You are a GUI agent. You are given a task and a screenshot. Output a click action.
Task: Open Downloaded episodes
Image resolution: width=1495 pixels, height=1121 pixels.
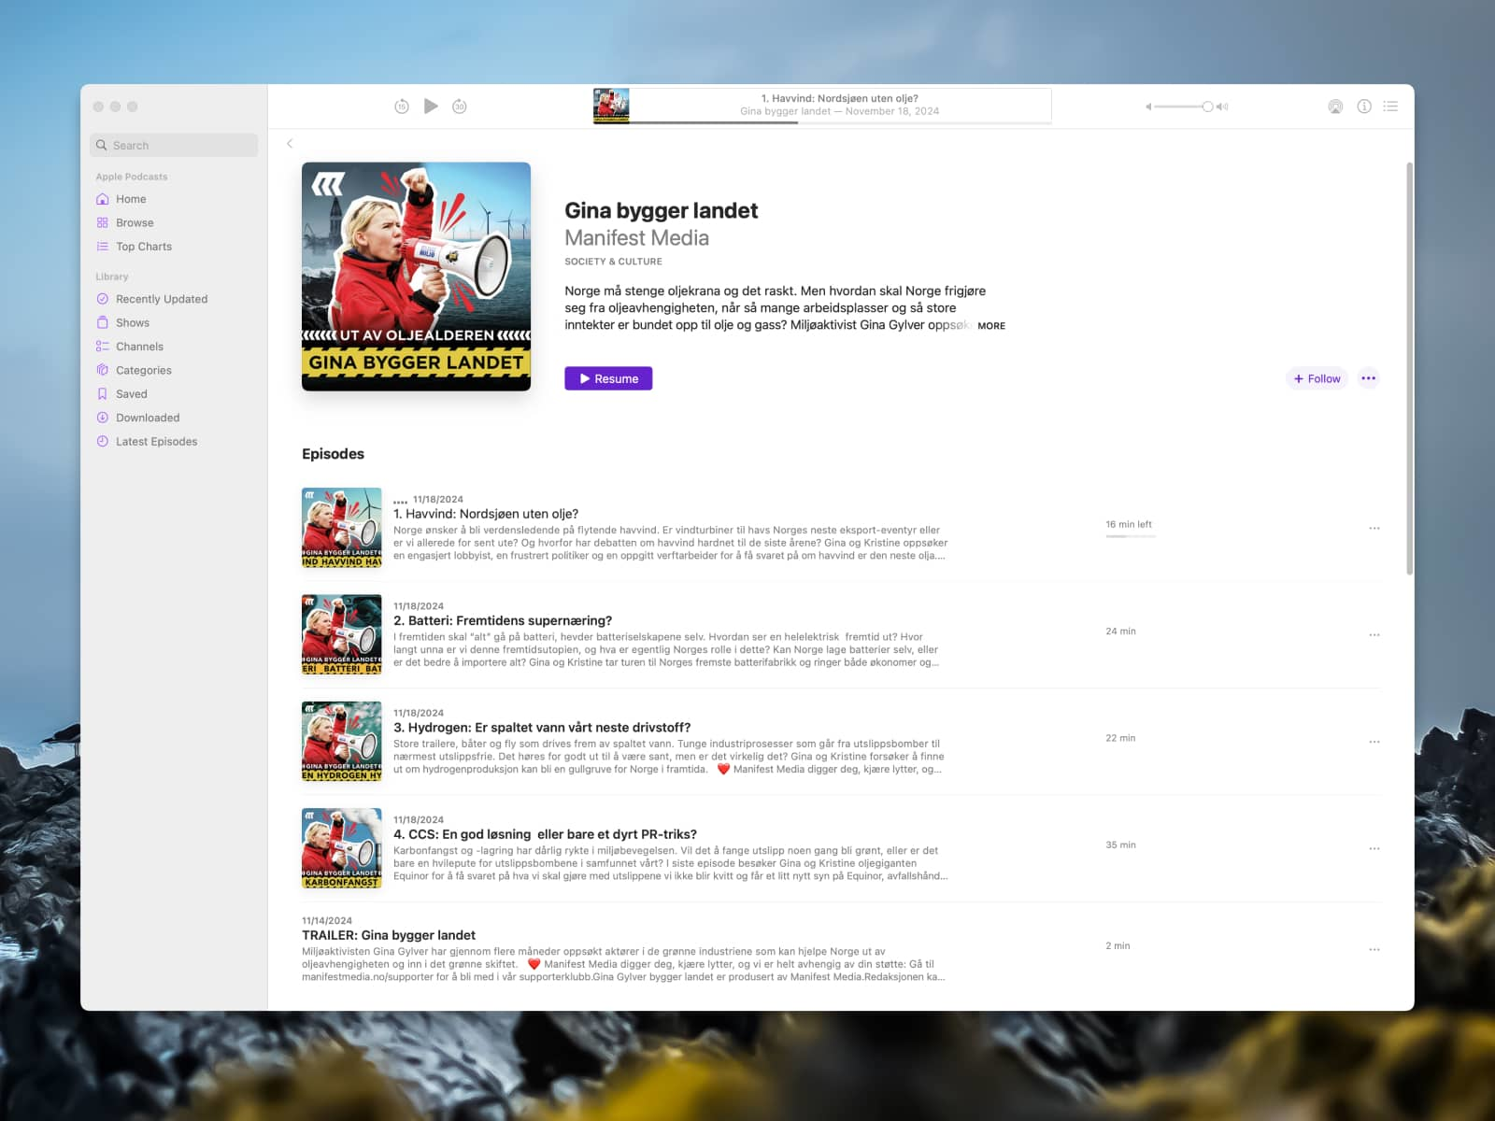click(148, 418)
